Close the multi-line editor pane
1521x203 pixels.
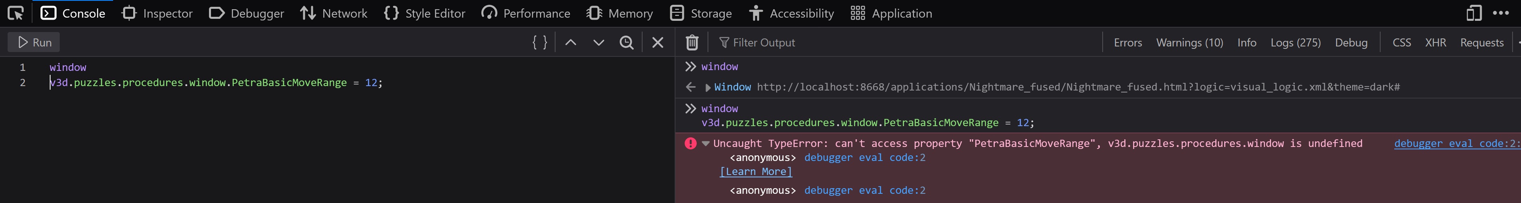tap(658, 42)
